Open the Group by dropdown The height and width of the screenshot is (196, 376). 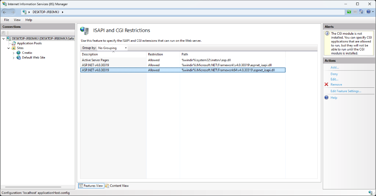112,48
